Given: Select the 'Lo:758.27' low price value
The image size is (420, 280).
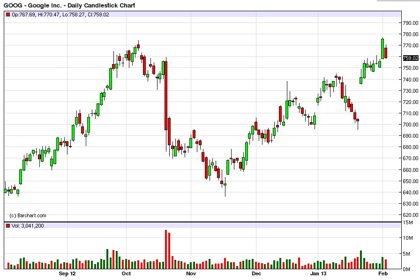Looking at the screenshot, I should click(74, 15).
